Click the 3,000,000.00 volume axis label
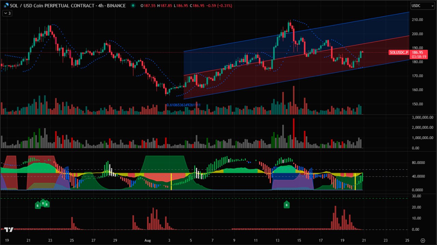 422,117
